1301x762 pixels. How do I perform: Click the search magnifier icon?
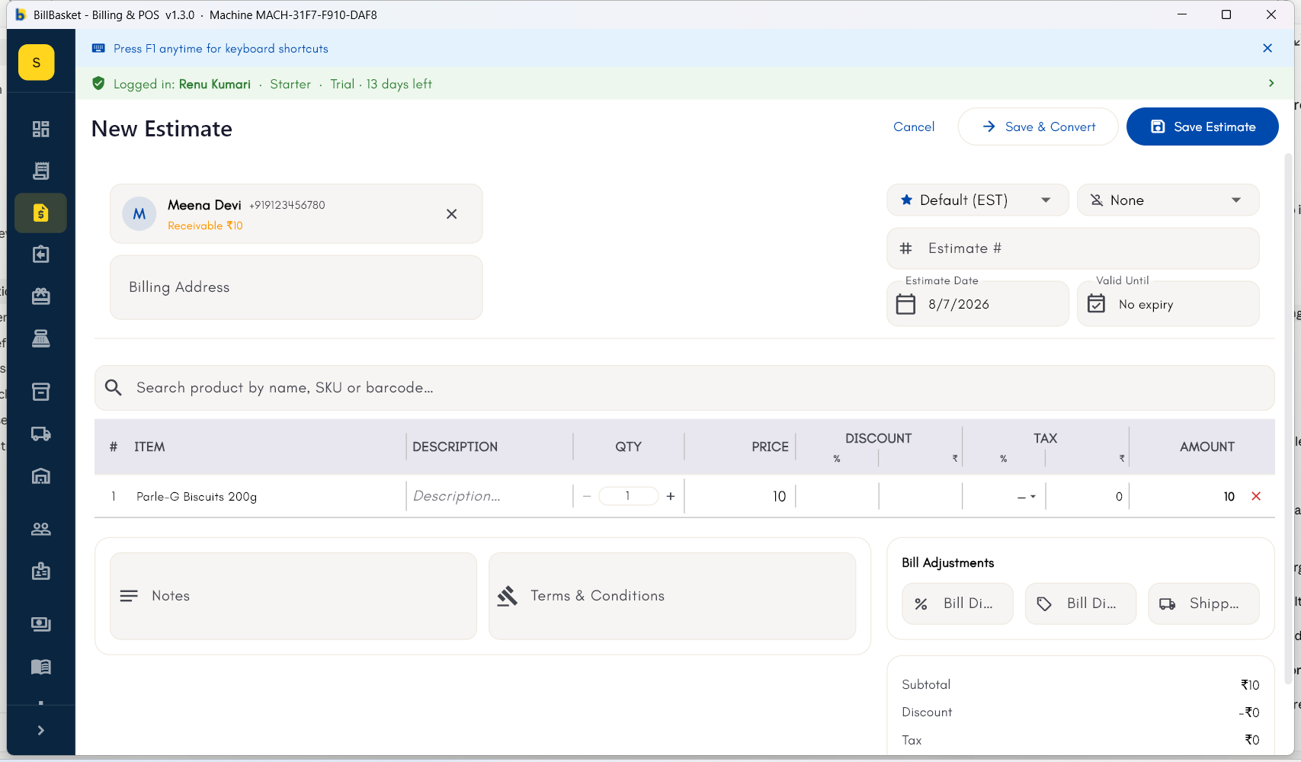(x=114, y=388)
